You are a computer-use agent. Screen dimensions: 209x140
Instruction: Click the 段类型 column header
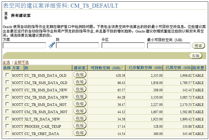(x=198, y=68)
